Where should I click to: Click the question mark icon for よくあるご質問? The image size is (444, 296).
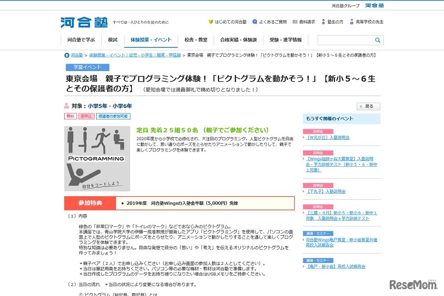tap(255, 22)
